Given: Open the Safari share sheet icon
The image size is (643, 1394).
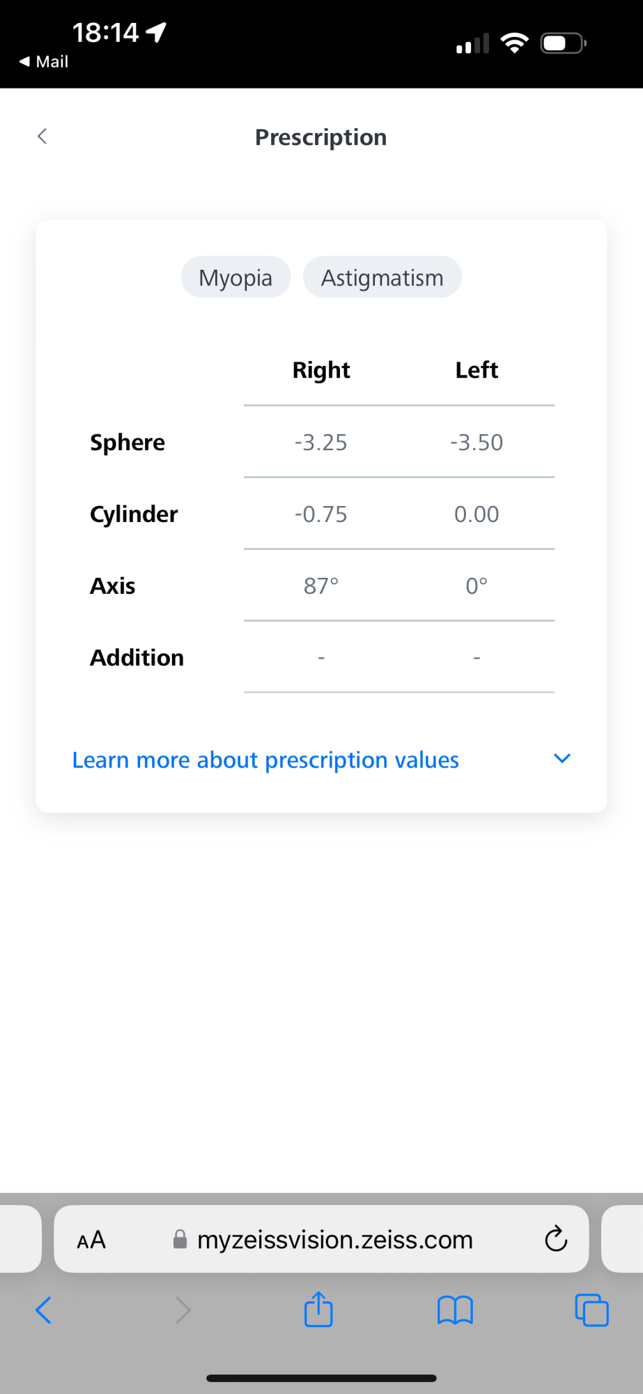Looking at the screenshot, I should click(x=318, y=1309).
